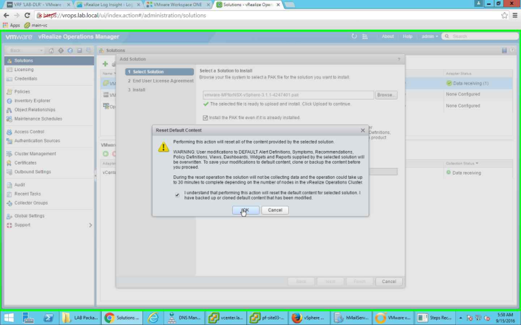
Task: Open the admin user dropdown
Action: (429, 37)
